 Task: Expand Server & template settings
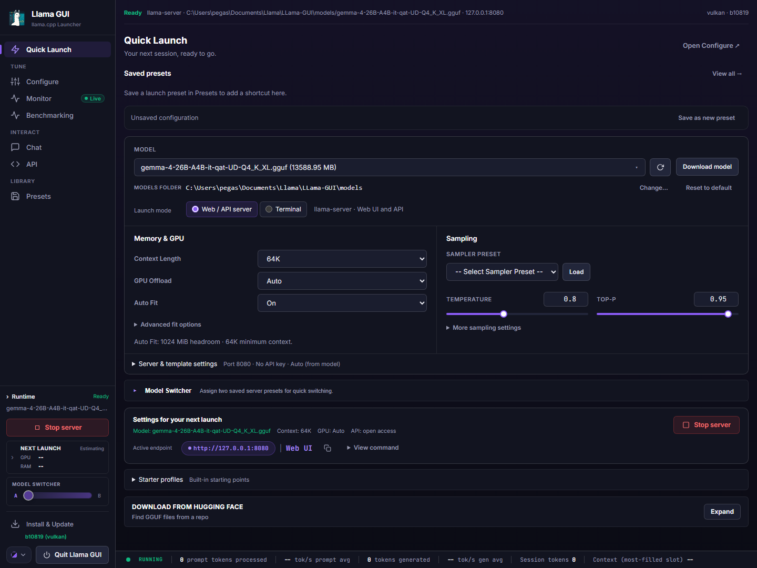coord(175,364)
